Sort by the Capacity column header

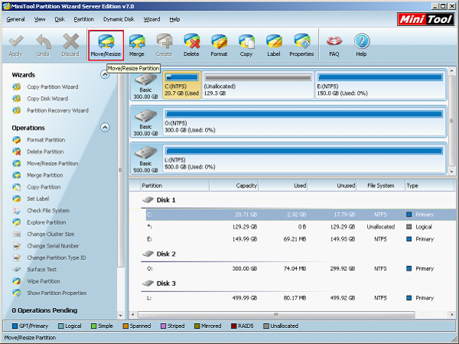point(234,186)
